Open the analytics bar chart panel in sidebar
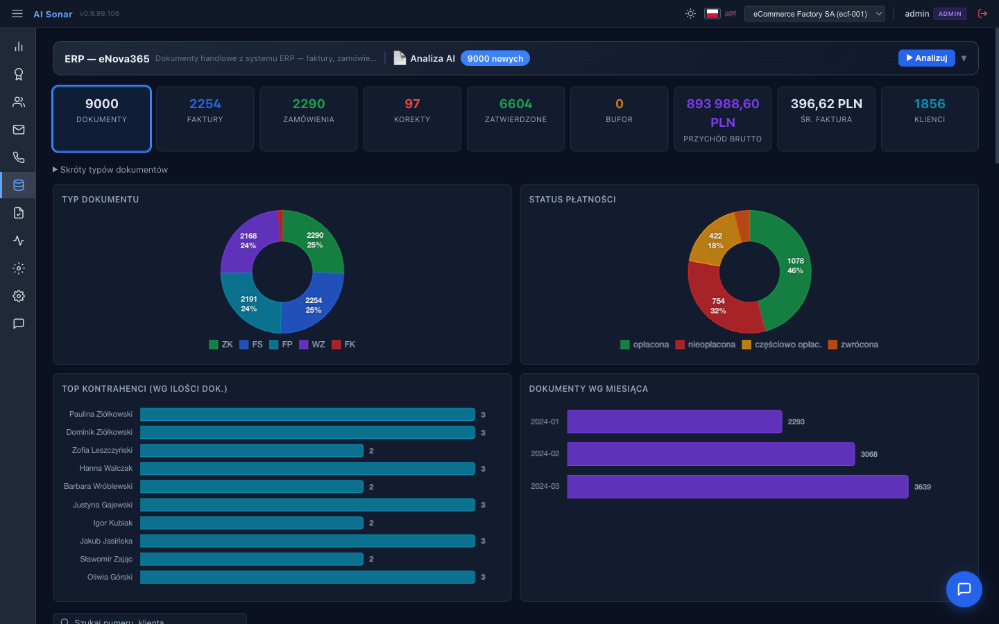The image size is (999, 624). [18, 46]
